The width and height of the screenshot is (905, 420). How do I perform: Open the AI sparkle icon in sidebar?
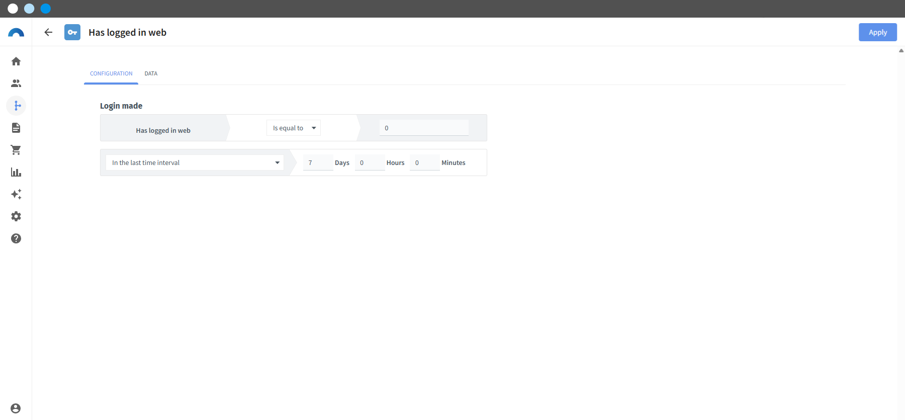coord(16,194)
